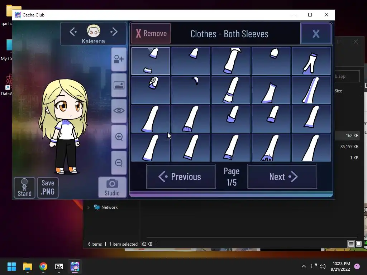Image resolution: width=367 pixels, height=275 pixels.
Task: Select the previous character arrow beside Katerena
Action: click(x=73, y=32)
